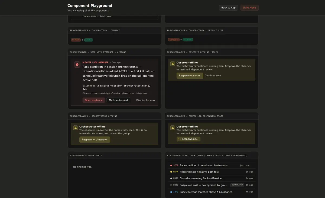Open Suspicious cast downgraded finding

point(212,185)
